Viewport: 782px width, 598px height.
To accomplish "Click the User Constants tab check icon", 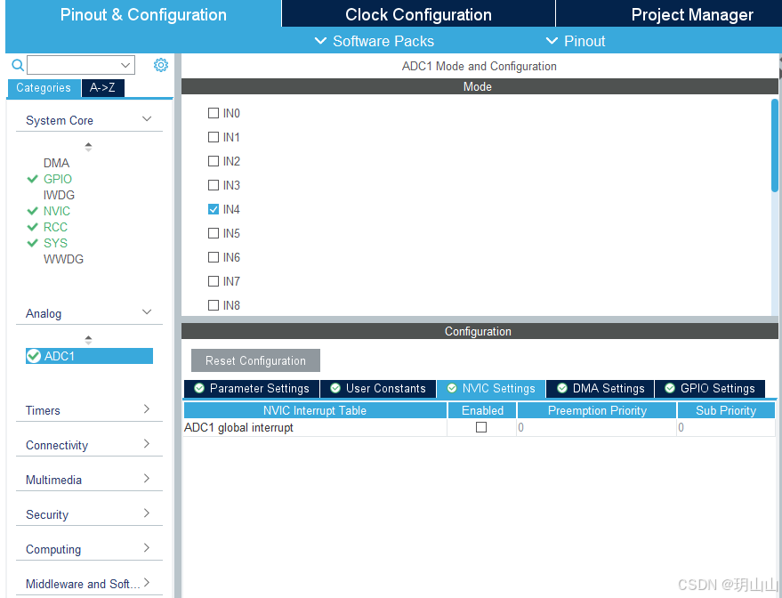I will tap(335, 388).
